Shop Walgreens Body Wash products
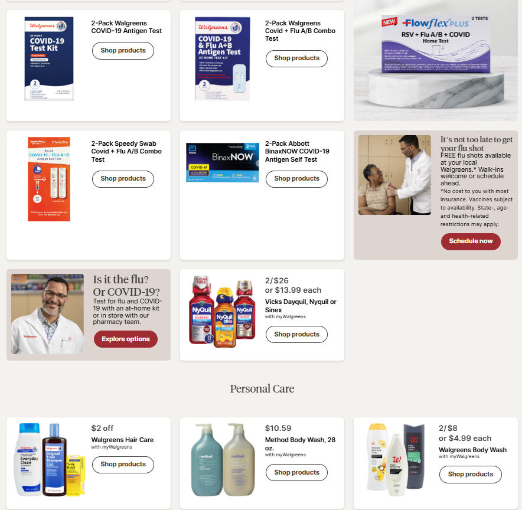522x510 pixels. click(x=470, y=475)
